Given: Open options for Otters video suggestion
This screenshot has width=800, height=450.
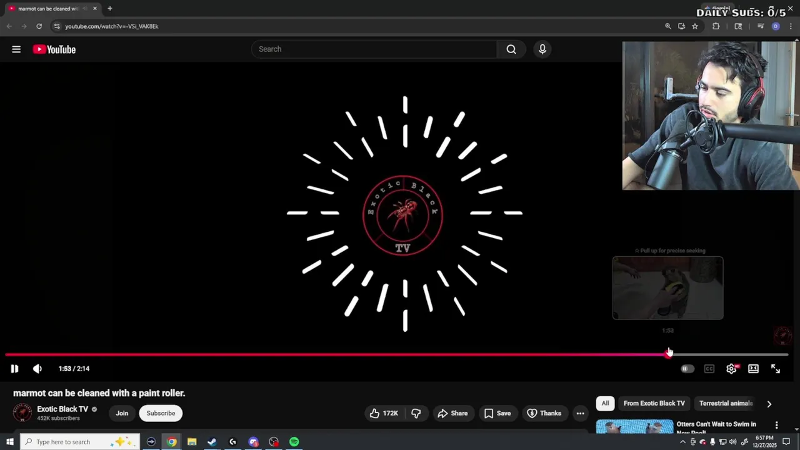Looking at the screenshot, I should [x=776, y=425].
